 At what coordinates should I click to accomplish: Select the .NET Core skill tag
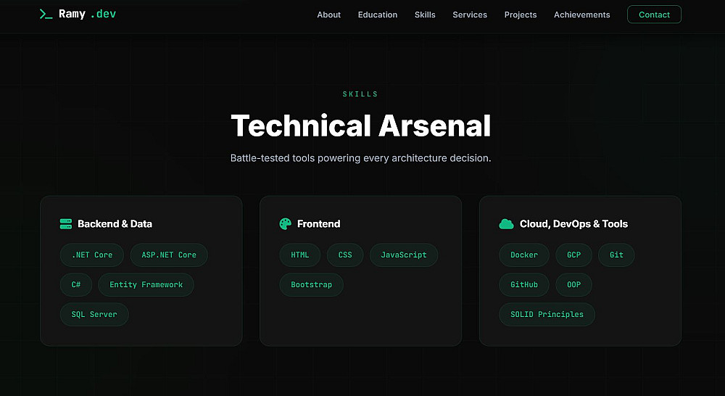92,255
